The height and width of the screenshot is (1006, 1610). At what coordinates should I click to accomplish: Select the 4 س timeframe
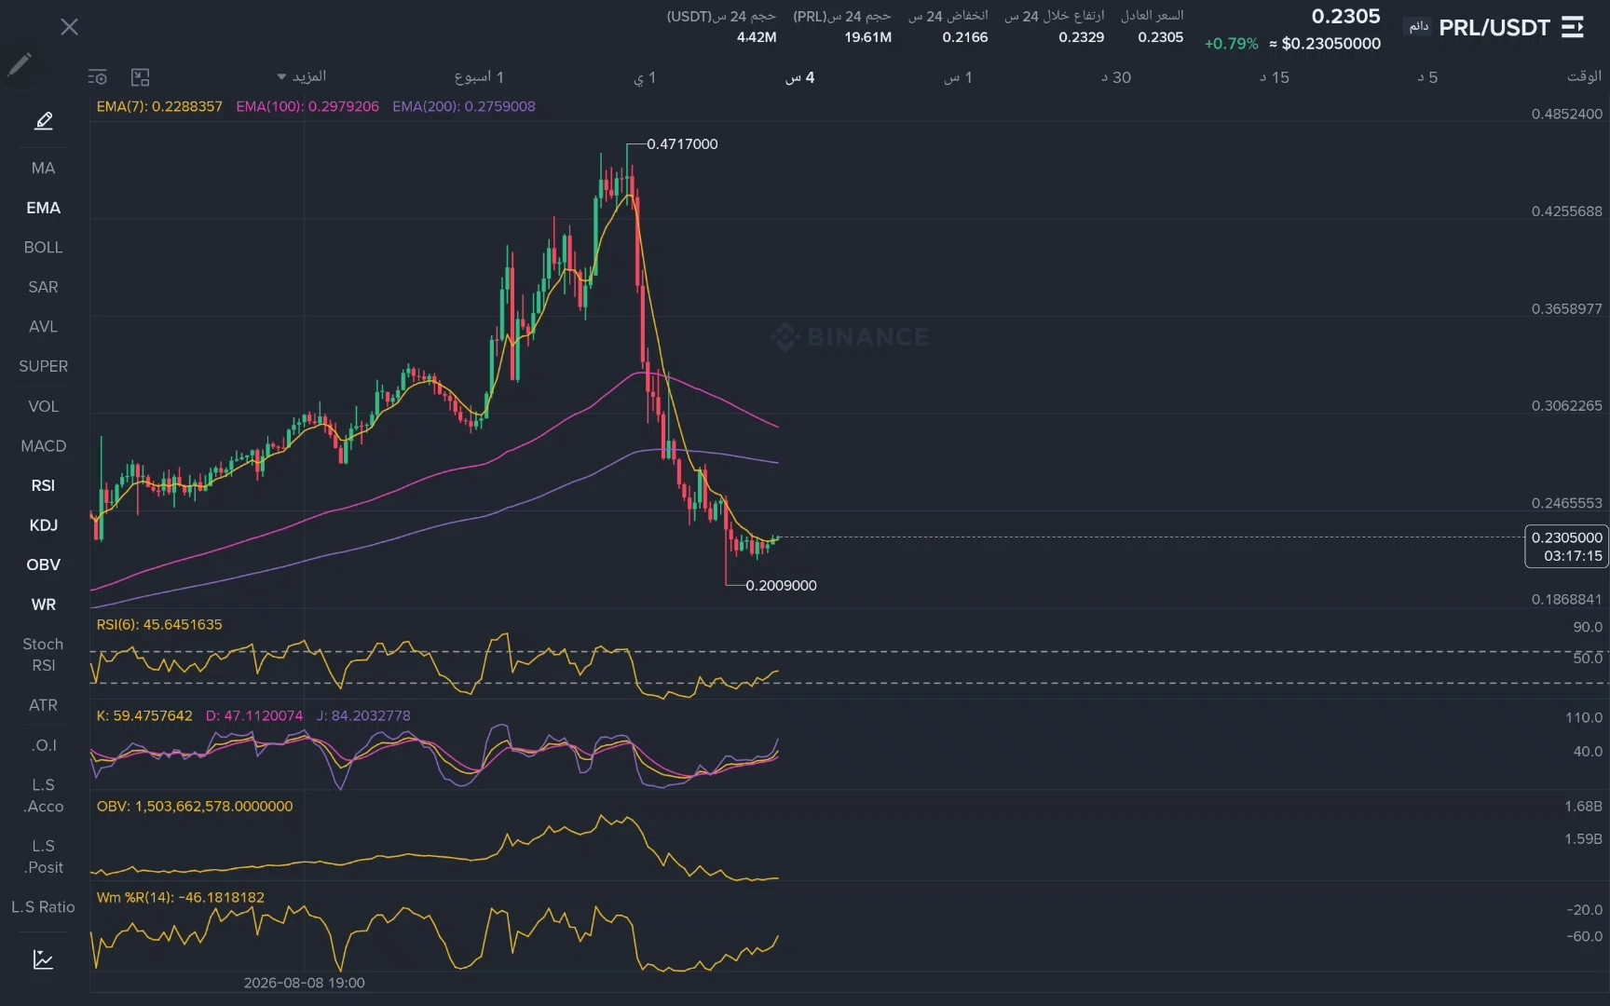point(800,77)
